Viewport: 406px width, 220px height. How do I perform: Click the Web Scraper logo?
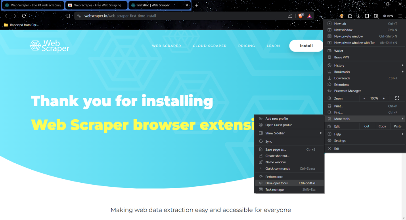[x=50, y=46]
